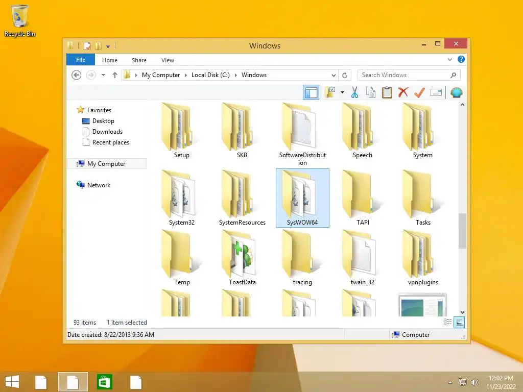Click the vertical scrollbar thumb
Screen dimensions: 523x392
pos(462,231)
